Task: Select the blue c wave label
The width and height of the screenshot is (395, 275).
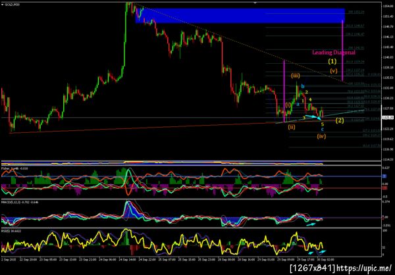Action: point(323,130)
